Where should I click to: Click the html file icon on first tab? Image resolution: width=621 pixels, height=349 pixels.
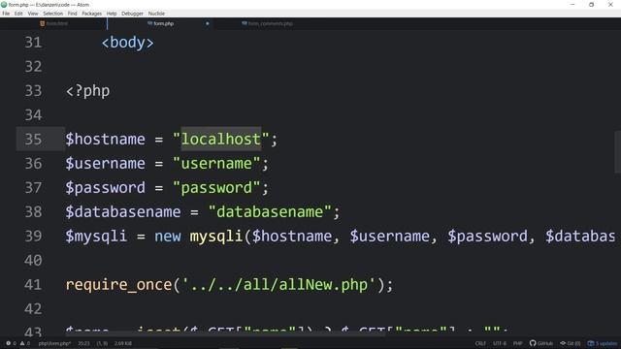point(42,23)
